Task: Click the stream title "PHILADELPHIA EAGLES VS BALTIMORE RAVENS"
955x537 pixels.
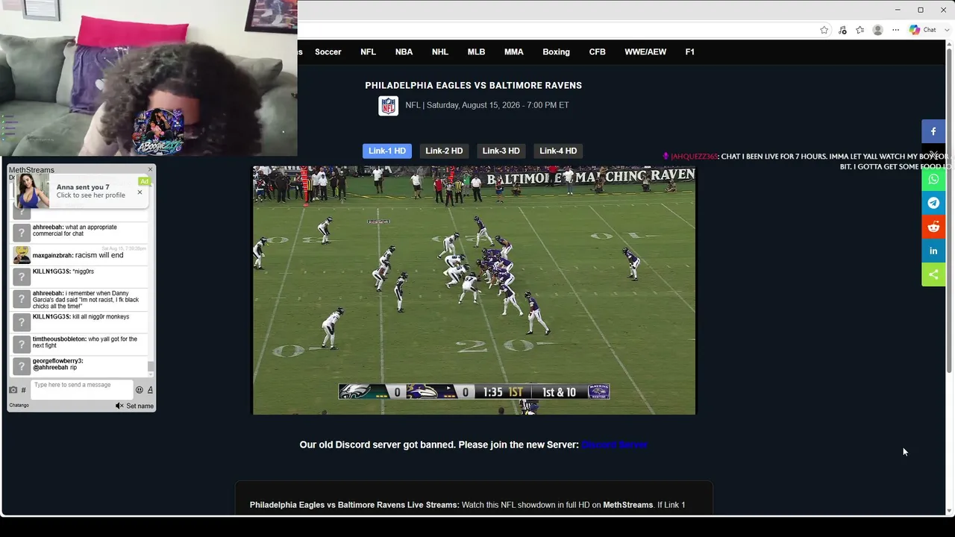Action: click(473, 86)
